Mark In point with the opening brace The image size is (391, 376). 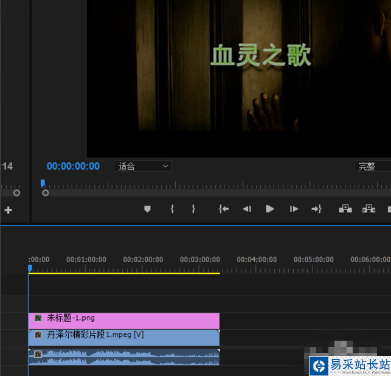pyautogui.click(x=172, y=209)
